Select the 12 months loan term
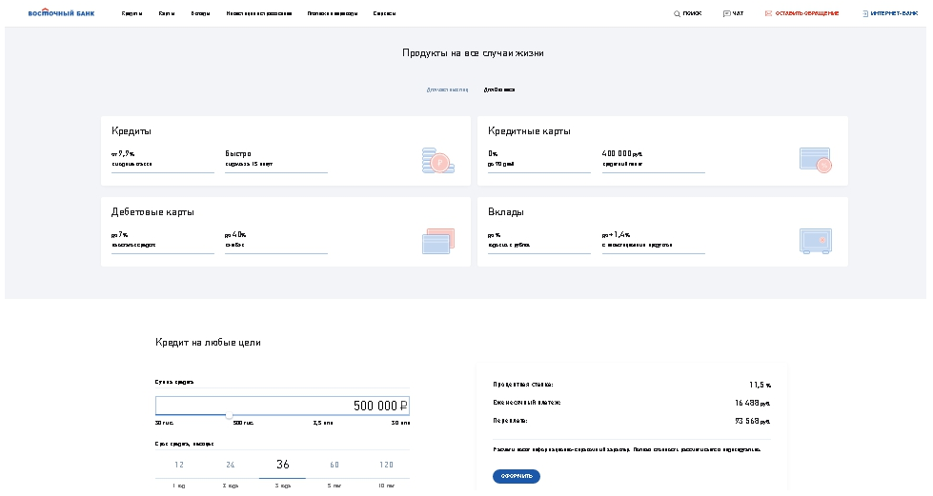This screenshot has height=496, width=933. 179,466
